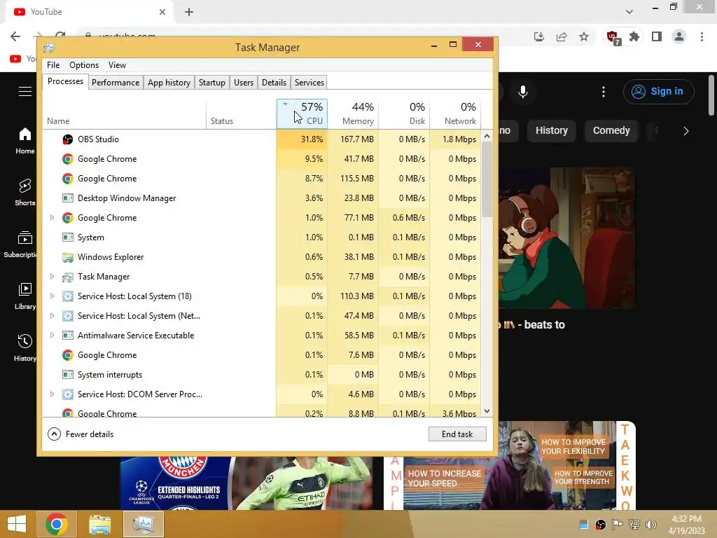The image size is (717, 538).
Task: Expand Service Host: Local System (Net...
Action: pyautogui.click(x=52, y=316)
